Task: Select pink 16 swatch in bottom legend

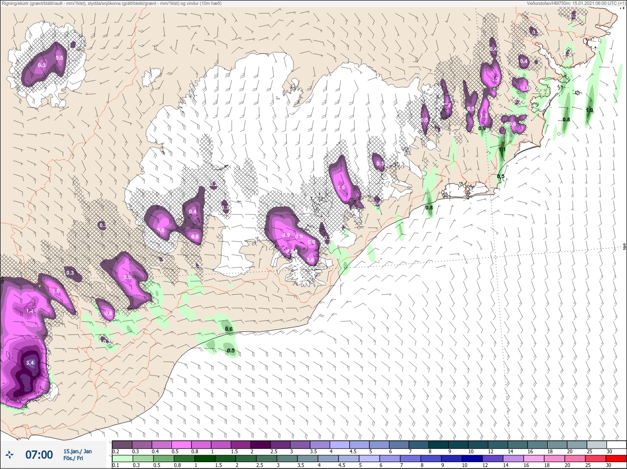Action: pyautogui.click(x=533, y=459)
